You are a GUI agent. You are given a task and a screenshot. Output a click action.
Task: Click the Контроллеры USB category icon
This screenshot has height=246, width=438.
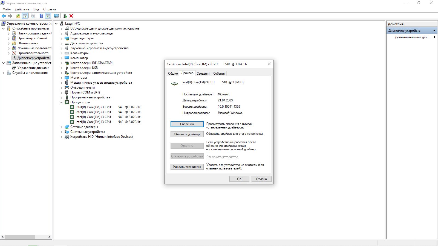(x=67, y=68)
